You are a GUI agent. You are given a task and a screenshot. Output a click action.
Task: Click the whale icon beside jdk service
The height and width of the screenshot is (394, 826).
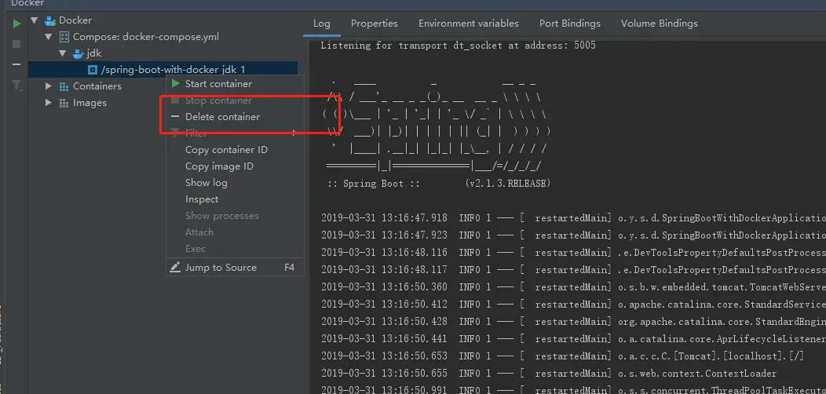point(79,53)
